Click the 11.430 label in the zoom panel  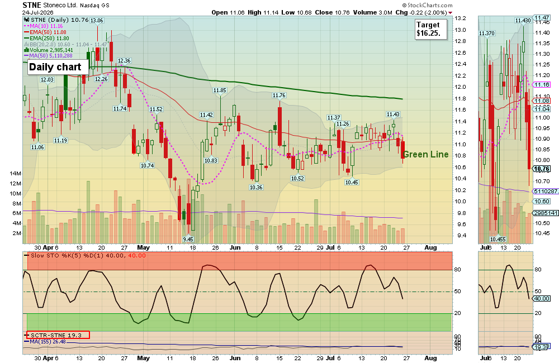pos(523,21)
